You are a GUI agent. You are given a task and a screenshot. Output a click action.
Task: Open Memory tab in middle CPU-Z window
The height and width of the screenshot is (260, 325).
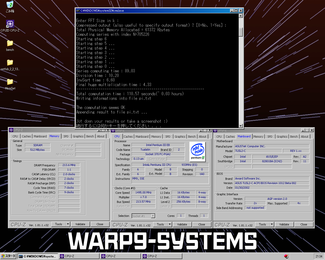pos(156,137)
